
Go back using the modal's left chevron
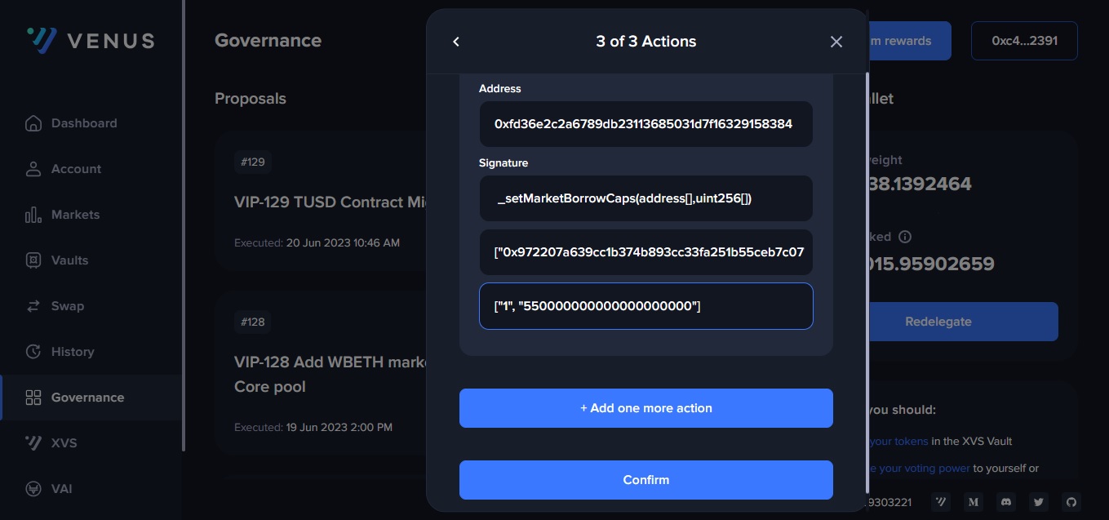coord(456,42)
